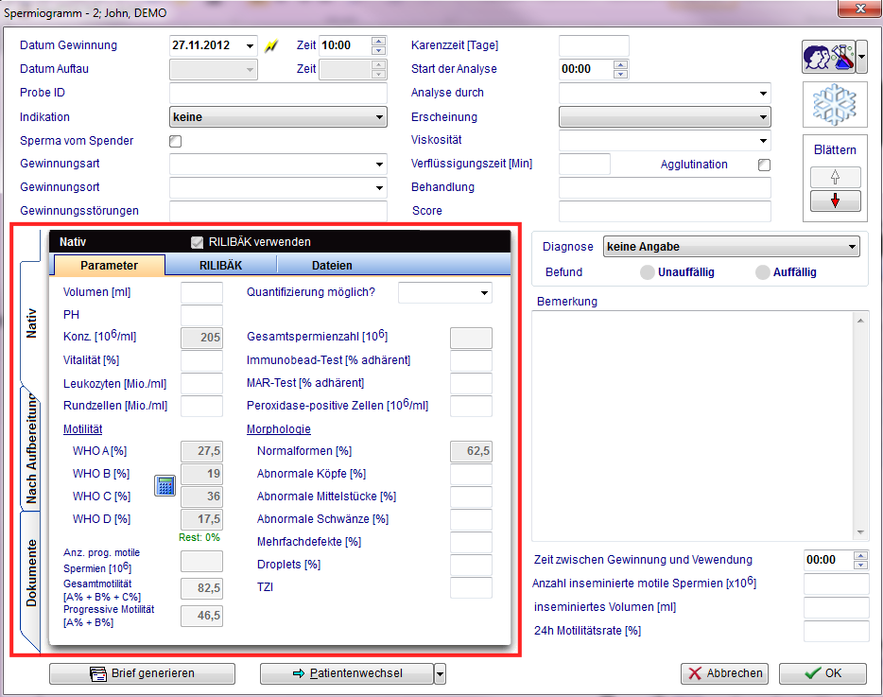Click the Abbrechen button
This screenshot has height=697, width=883.
725,673
